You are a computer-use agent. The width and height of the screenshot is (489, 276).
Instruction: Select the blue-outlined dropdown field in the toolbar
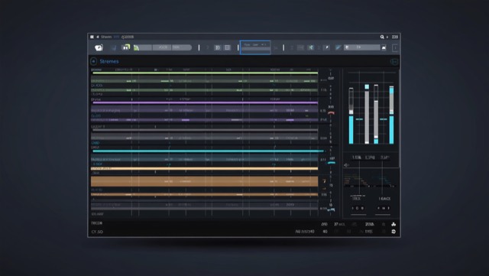[x=255, y=47]
